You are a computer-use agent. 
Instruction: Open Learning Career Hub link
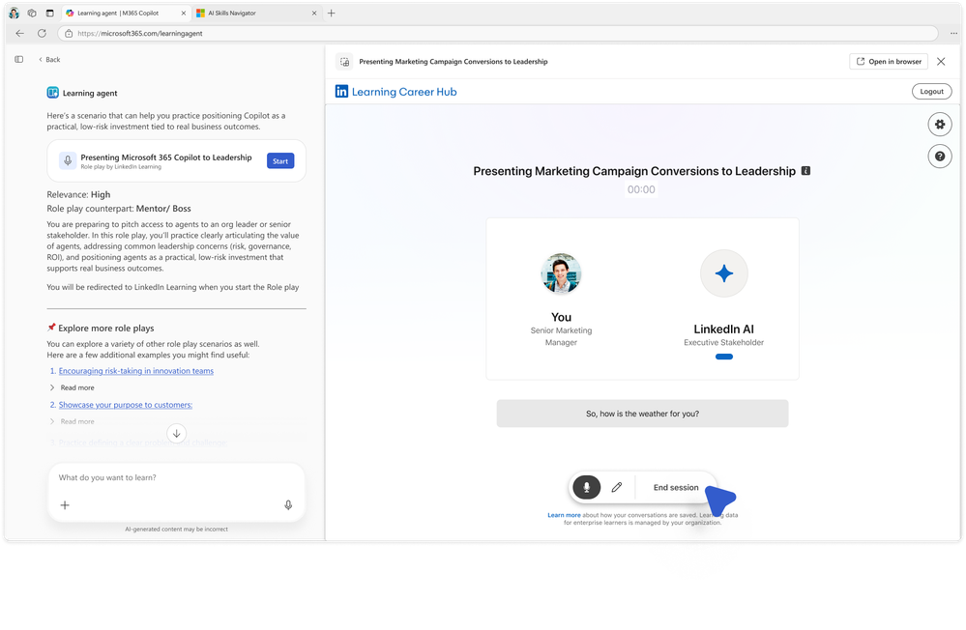tap(404, 92)
